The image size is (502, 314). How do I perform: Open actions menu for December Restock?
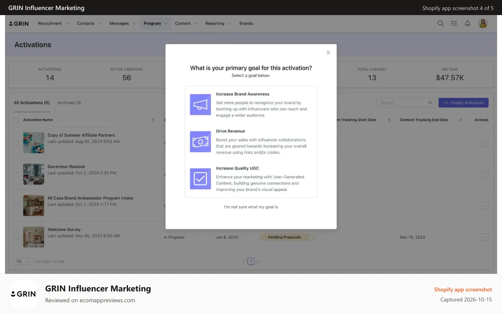pos(485,174)
